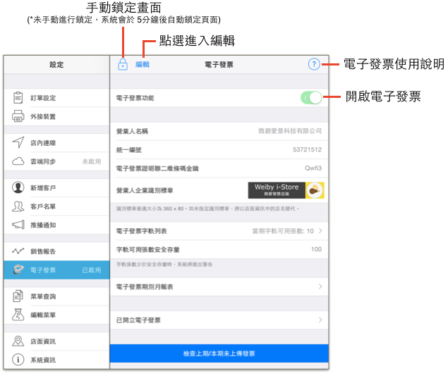Click the cloud icon for 雲端同步

click(18, 161)
